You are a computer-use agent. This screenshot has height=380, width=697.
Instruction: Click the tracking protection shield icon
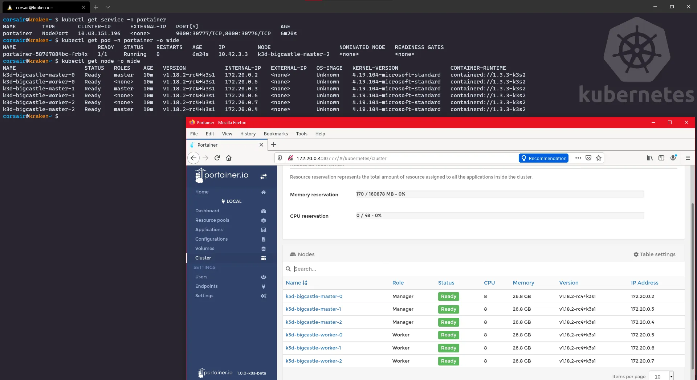[x=280, y=158]
